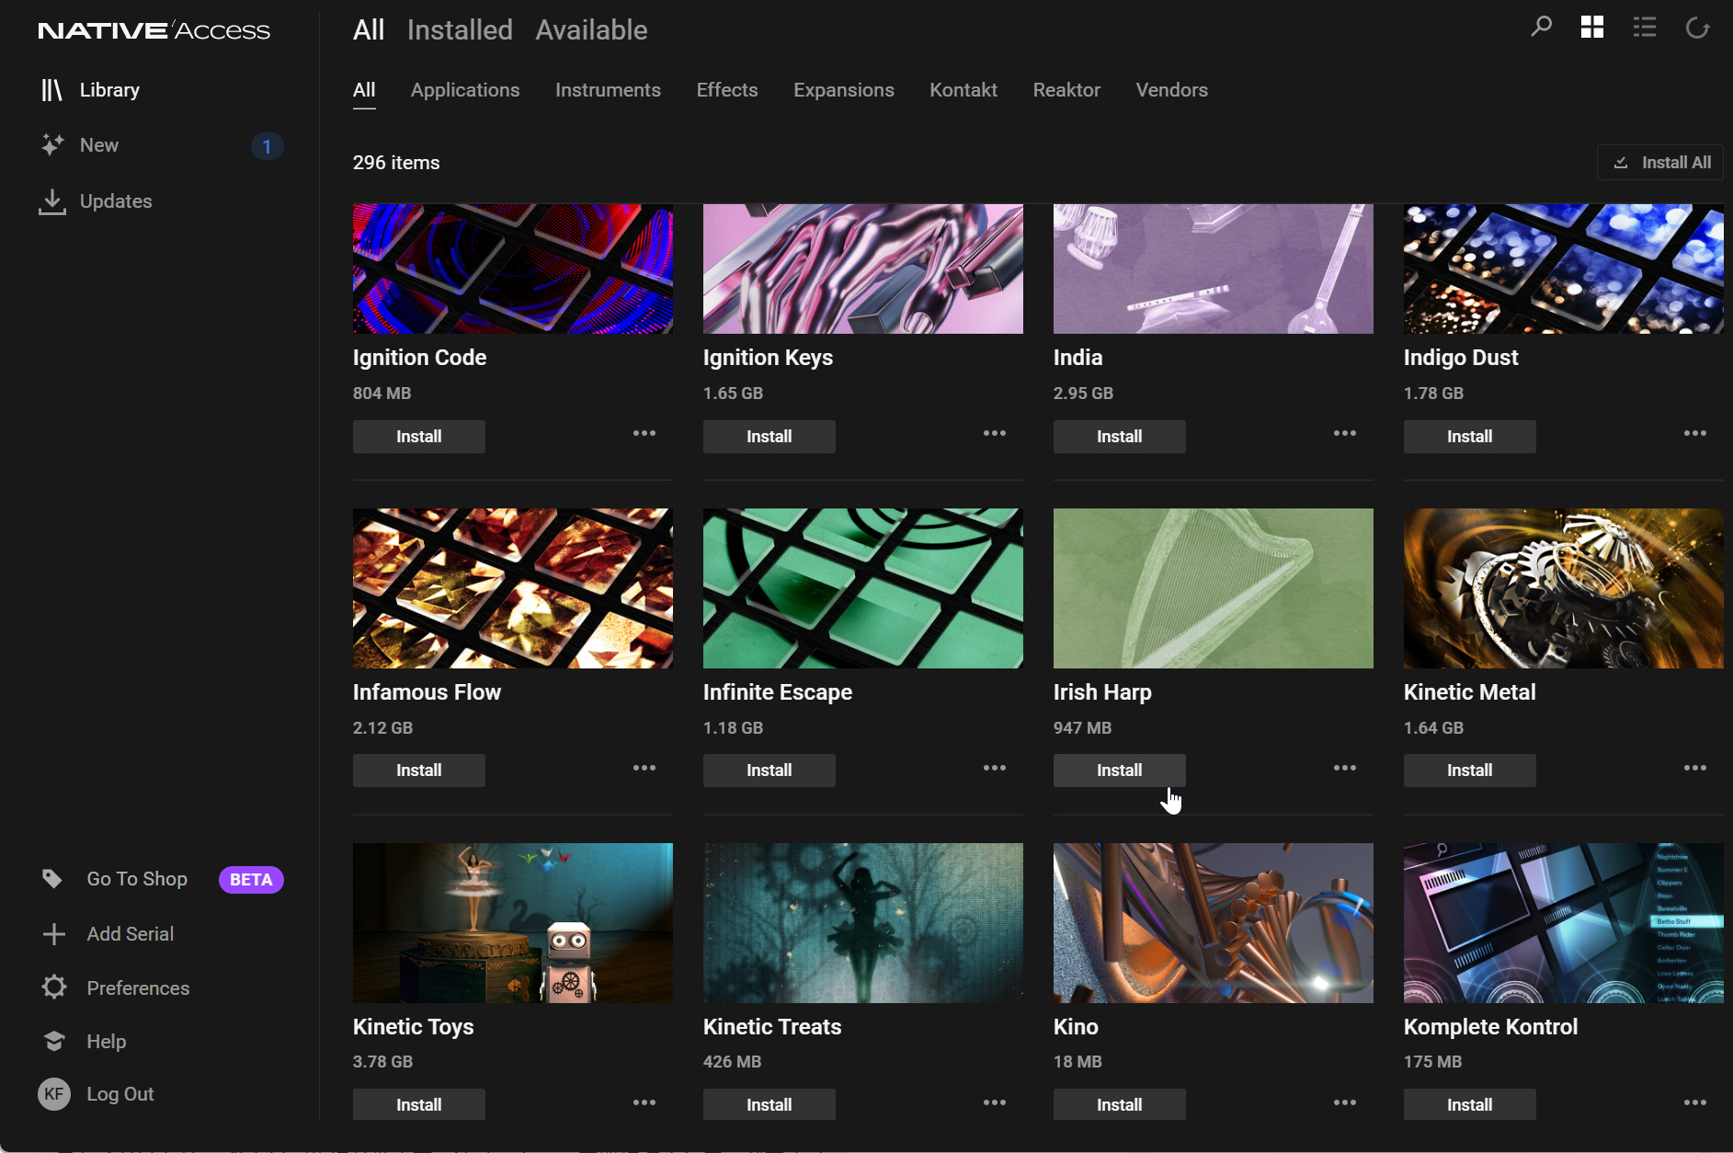Viewport: 1733px width, 1153px height.
Task: Click the Kinetic Toys artwork thumbnail
Action: (x=513, y=923)
